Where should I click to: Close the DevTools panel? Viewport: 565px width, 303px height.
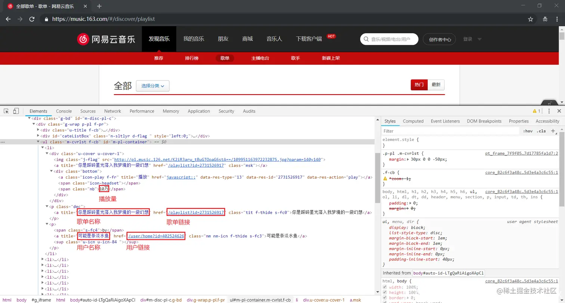[559, 111]
